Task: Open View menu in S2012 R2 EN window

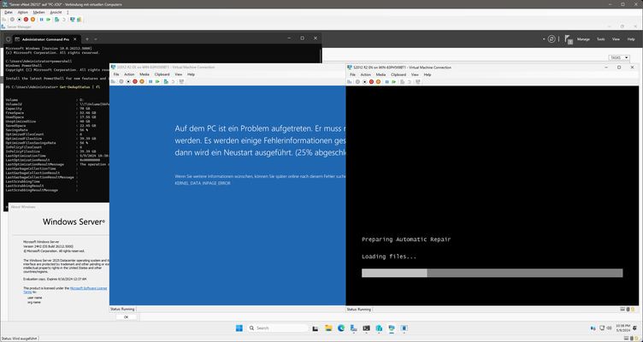Action: [415, 74]
